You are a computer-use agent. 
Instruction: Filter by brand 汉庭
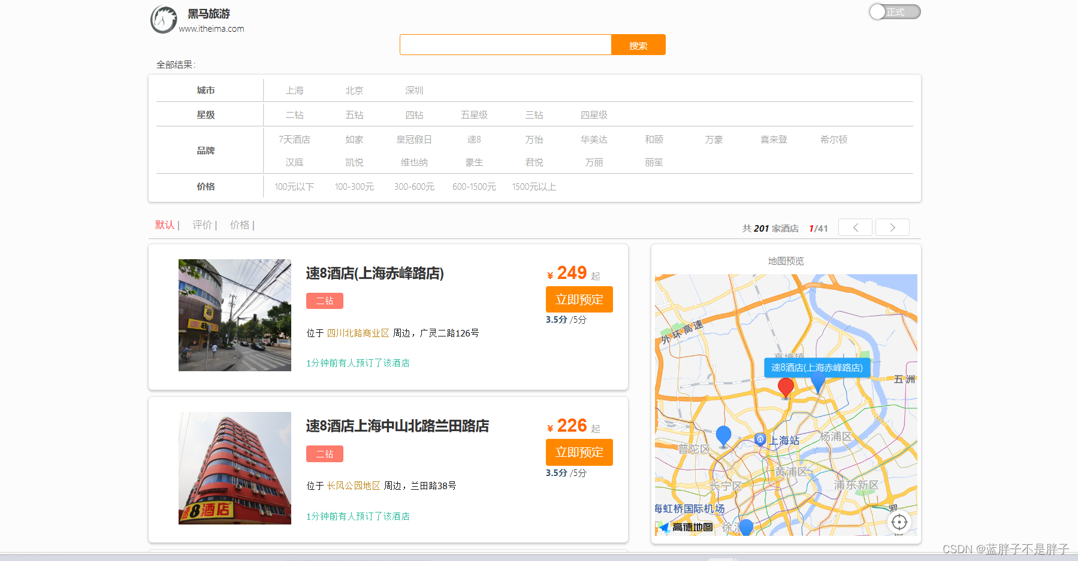tap(294, 162)
